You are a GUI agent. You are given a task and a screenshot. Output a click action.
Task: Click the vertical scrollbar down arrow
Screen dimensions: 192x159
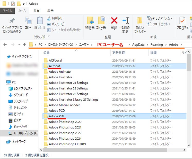pyautogui.click(x=189, y=145)
